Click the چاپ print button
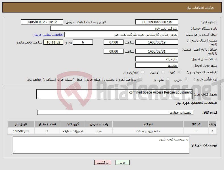Viewport: 224px width, 170px height. pyautogui.click(x=123, y=162)
